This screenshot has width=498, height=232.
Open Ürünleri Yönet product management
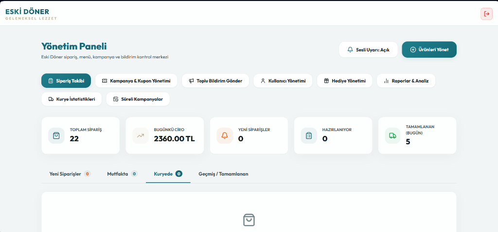429,50
